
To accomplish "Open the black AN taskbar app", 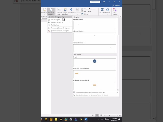I will [x=61, y=119].
